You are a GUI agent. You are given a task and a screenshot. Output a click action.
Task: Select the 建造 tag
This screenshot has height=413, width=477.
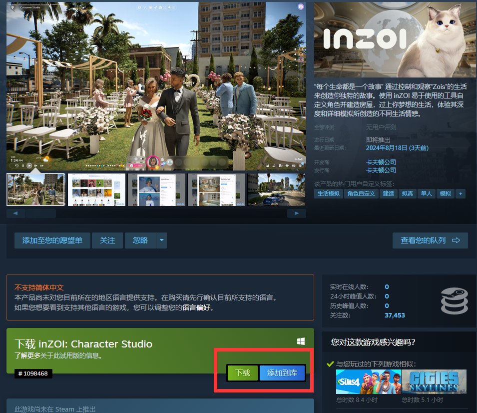click(x=389, y=193)
